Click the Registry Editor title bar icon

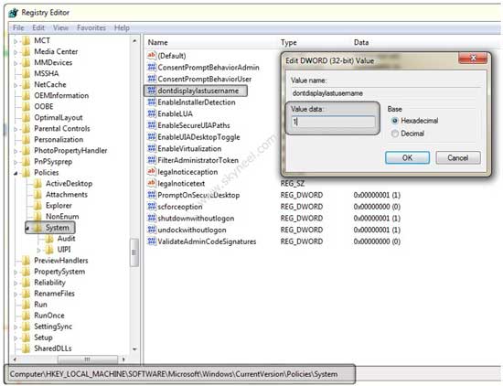click(14, 13)
